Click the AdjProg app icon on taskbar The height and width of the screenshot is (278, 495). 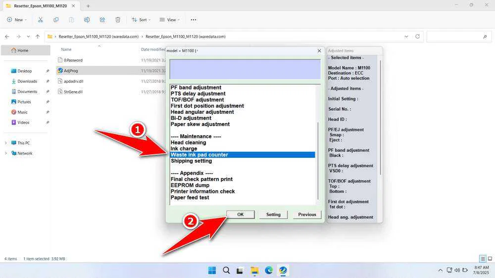point(283,271)
